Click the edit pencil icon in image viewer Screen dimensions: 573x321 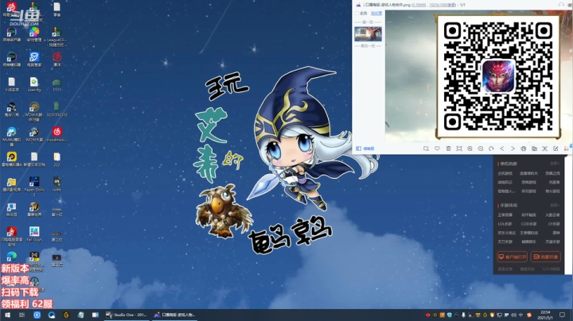click(555, 149)
